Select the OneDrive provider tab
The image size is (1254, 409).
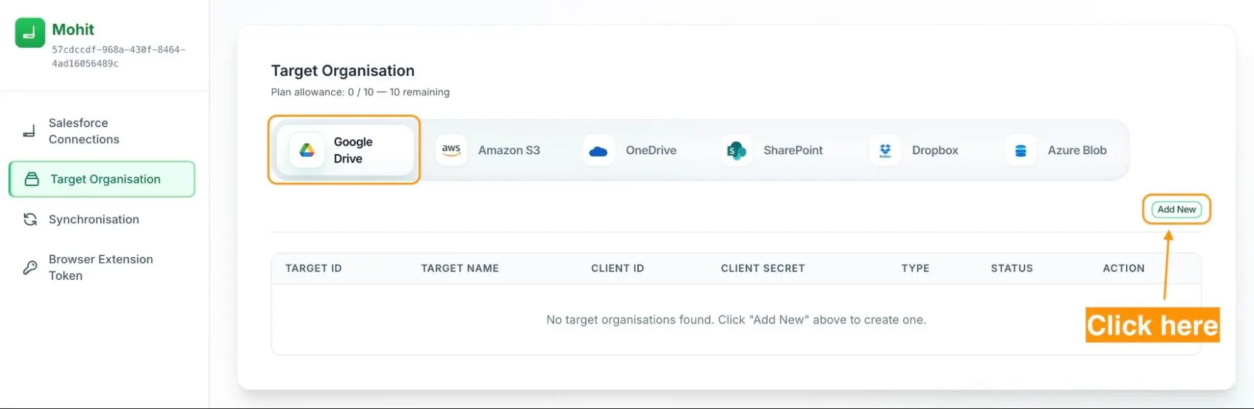point(630,151)
